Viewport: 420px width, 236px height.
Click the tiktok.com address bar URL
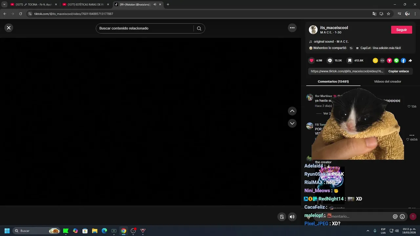(x=74, y=14)
